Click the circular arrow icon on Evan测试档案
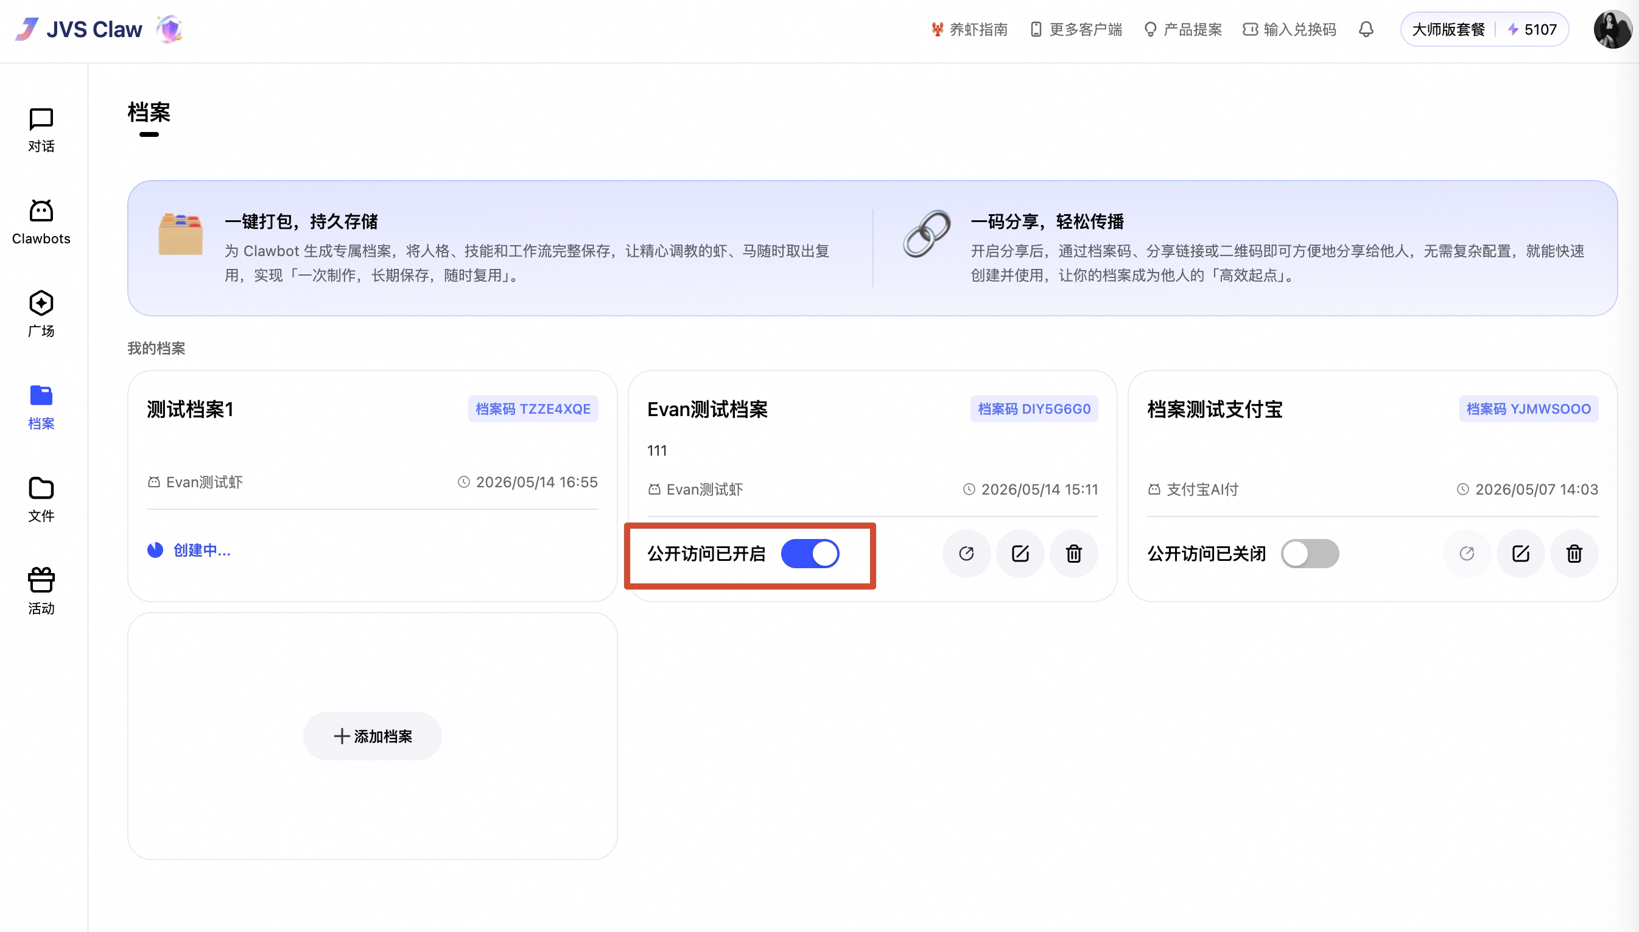The image size is (1639, 932). pyautogui.click(x=966, y=554)
